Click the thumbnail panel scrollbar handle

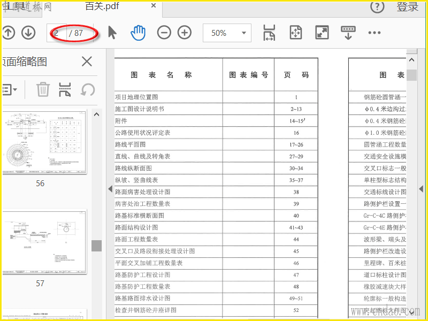(x=96, y=246)
